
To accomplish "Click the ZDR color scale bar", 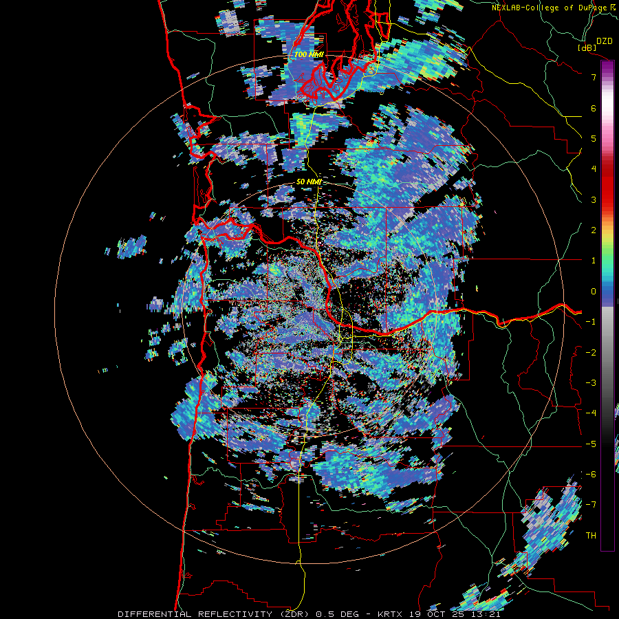I will click(607, 305).
